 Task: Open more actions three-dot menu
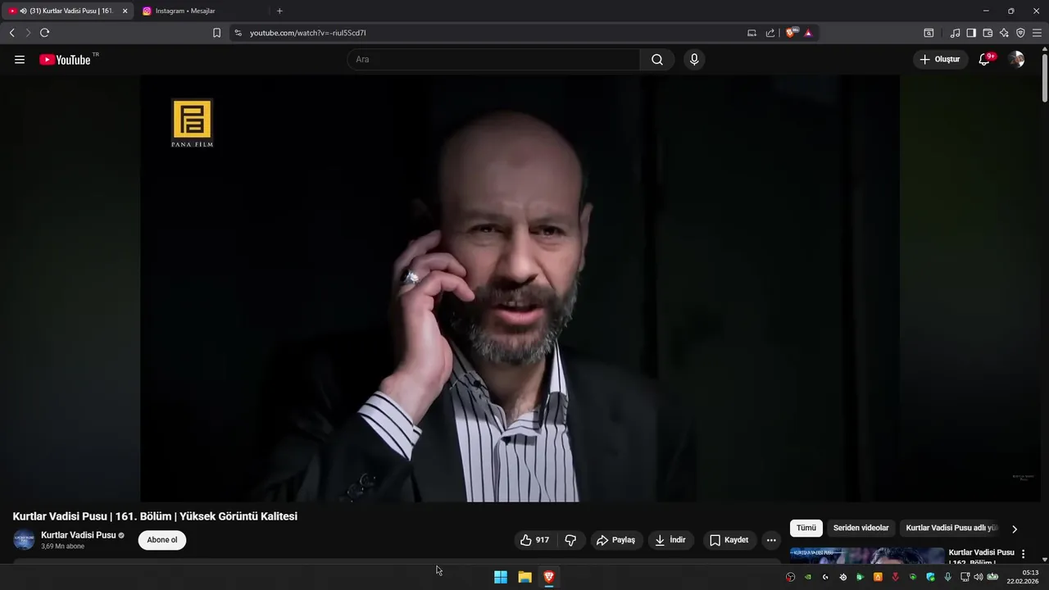771,540
